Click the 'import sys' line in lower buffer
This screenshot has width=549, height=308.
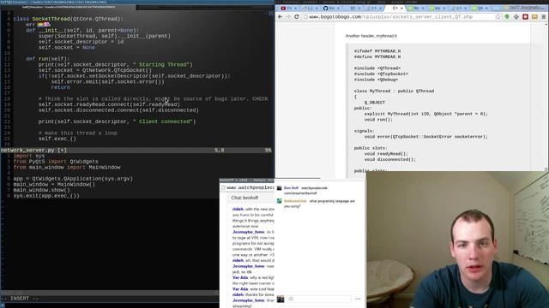click(x=29, y=156)
